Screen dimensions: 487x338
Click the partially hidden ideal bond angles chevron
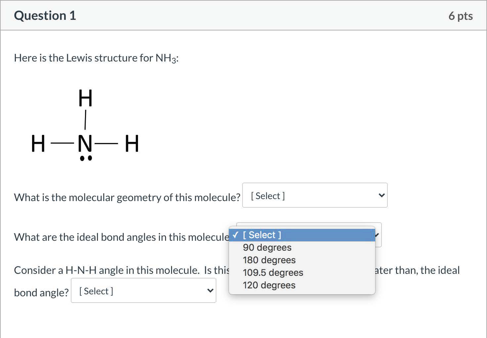377,235
